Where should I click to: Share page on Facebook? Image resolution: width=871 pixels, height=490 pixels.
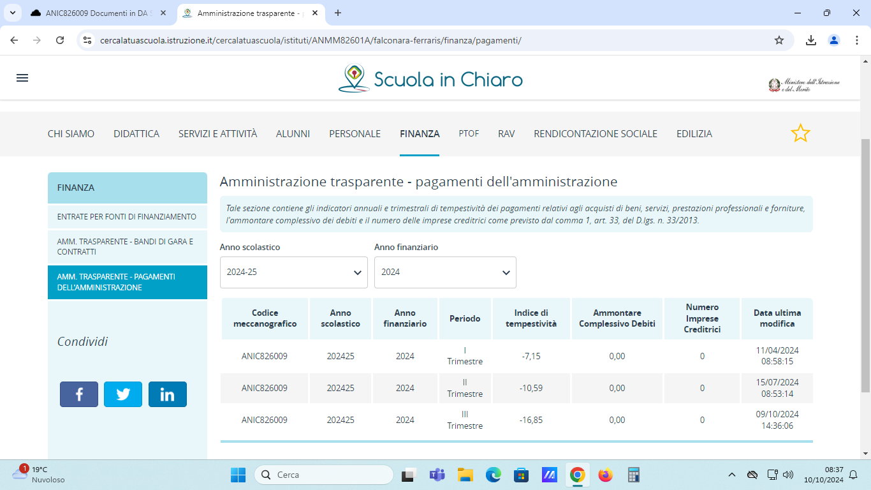tap(79, 394)
